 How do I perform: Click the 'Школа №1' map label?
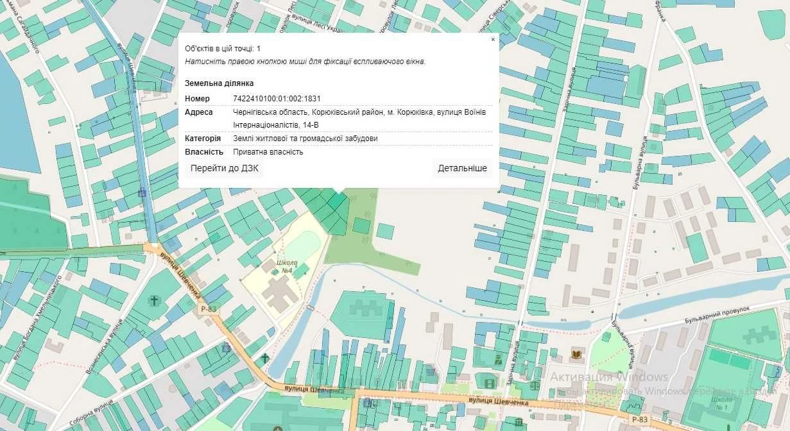point(722,403)
